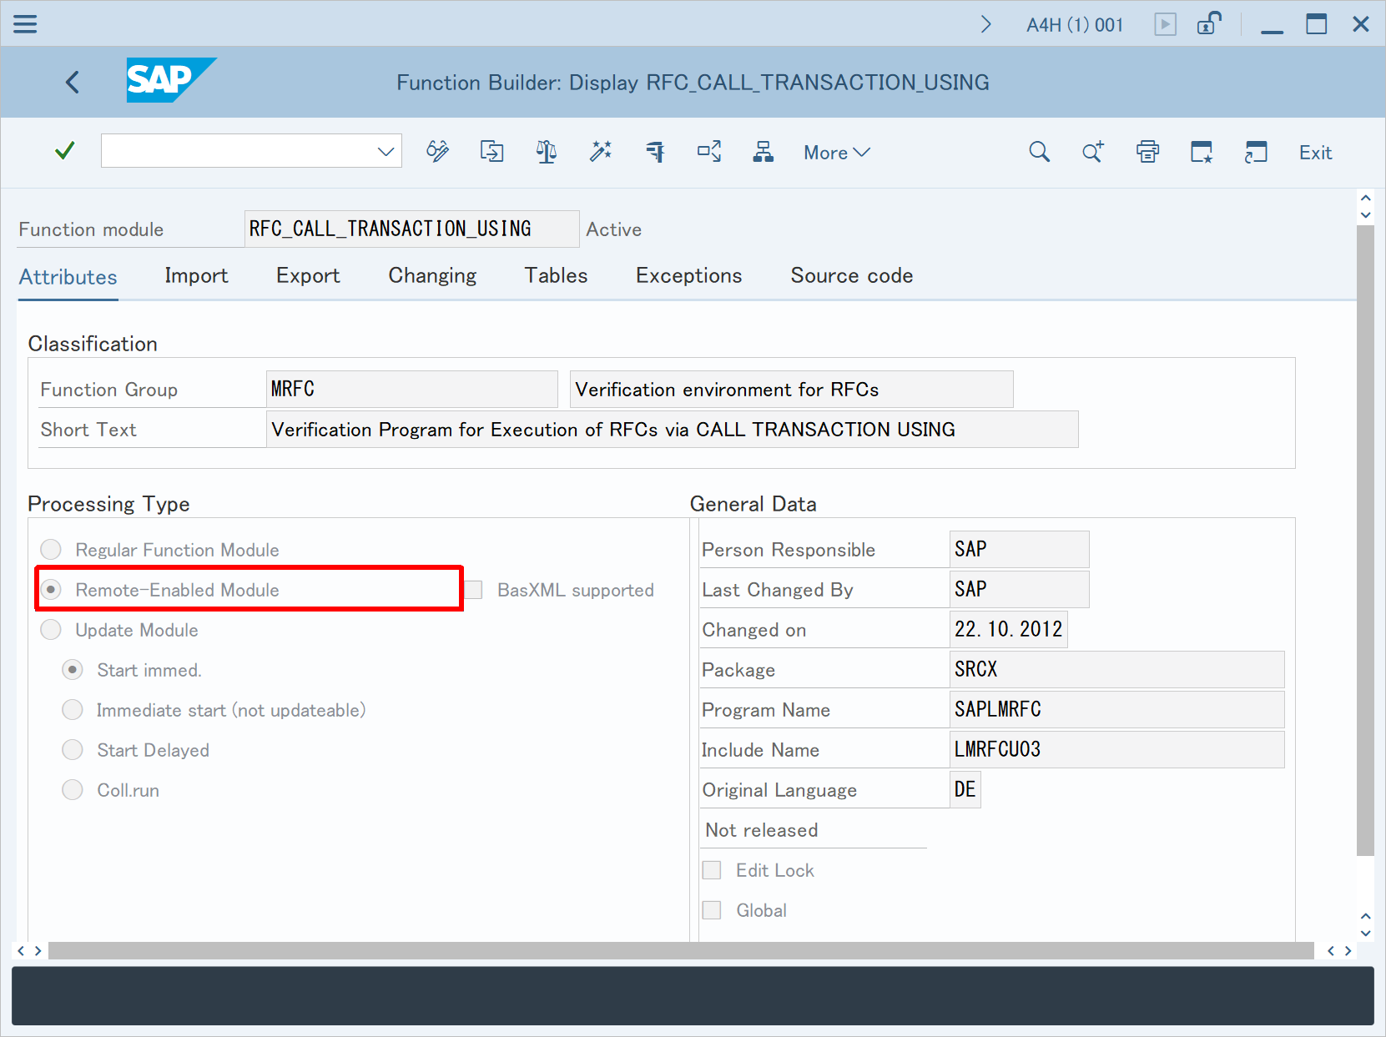Choose the Coll.run radio option
Viewport: 1386px width, 1037px height.
tap(73, 789)
